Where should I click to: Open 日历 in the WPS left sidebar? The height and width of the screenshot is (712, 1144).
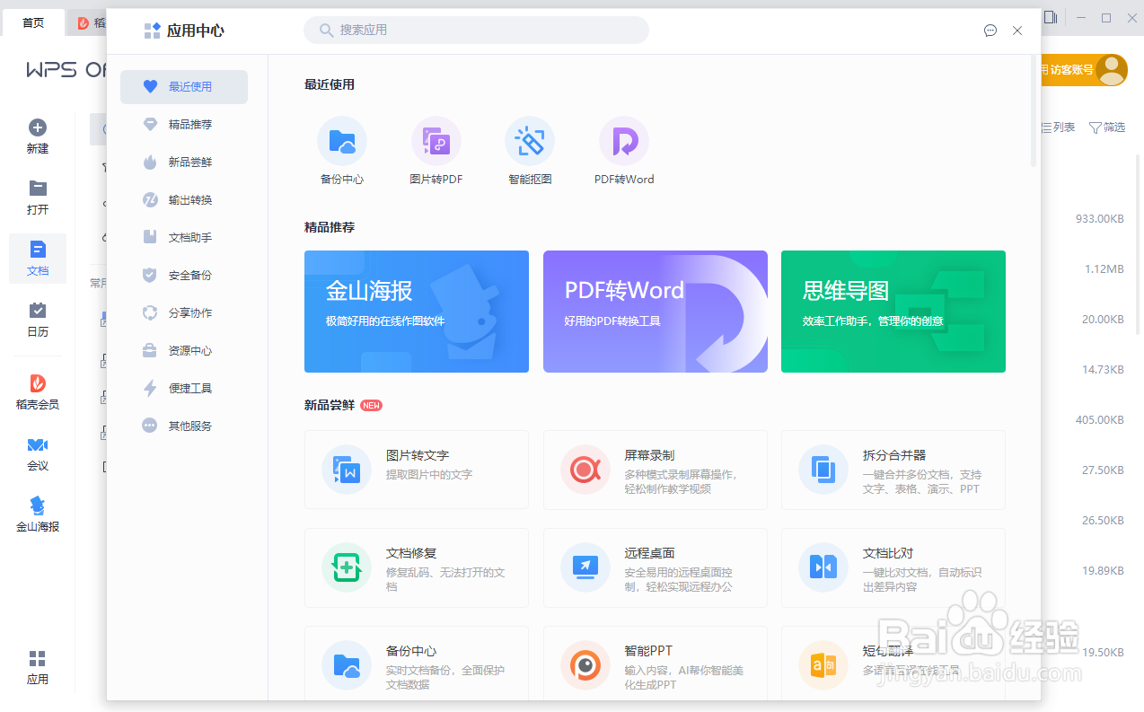click(38, 320)
